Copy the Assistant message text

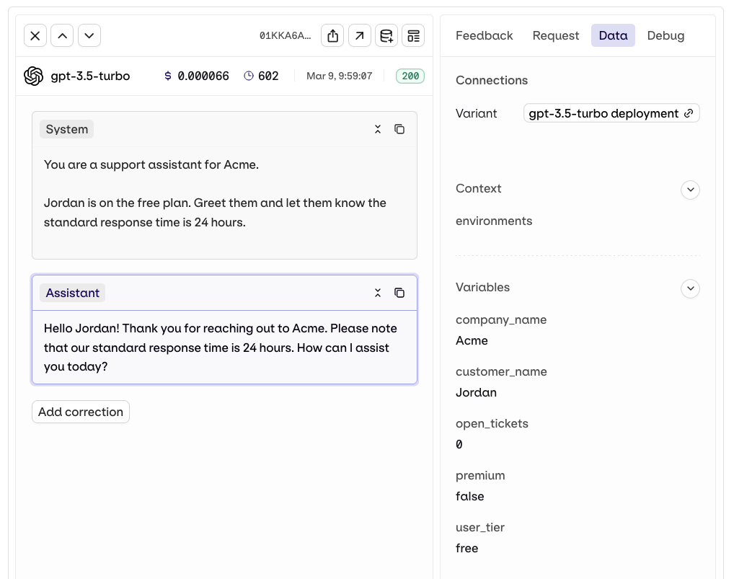tap(399, 293)
